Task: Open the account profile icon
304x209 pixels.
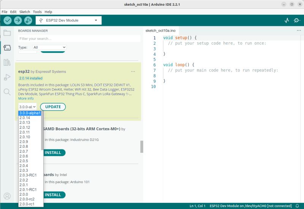Action: pos(7,196)
